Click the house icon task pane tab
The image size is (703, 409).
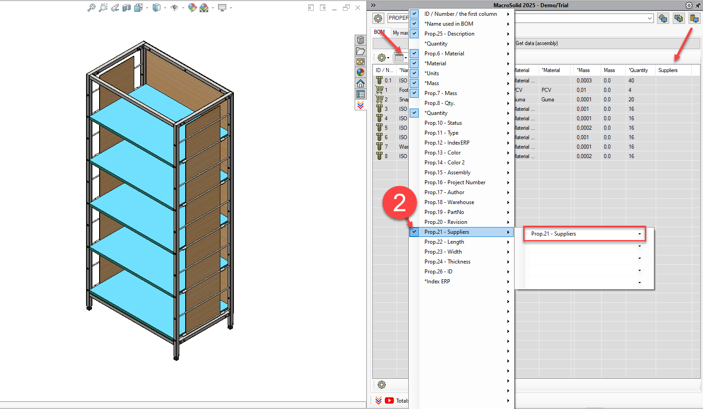tap(361, 83)
